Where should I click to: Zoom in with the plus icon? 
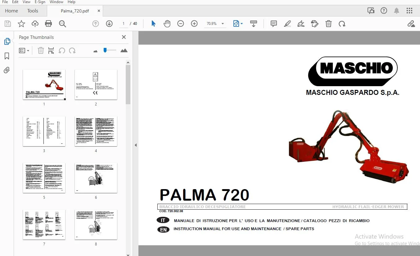tap(194, 24)
